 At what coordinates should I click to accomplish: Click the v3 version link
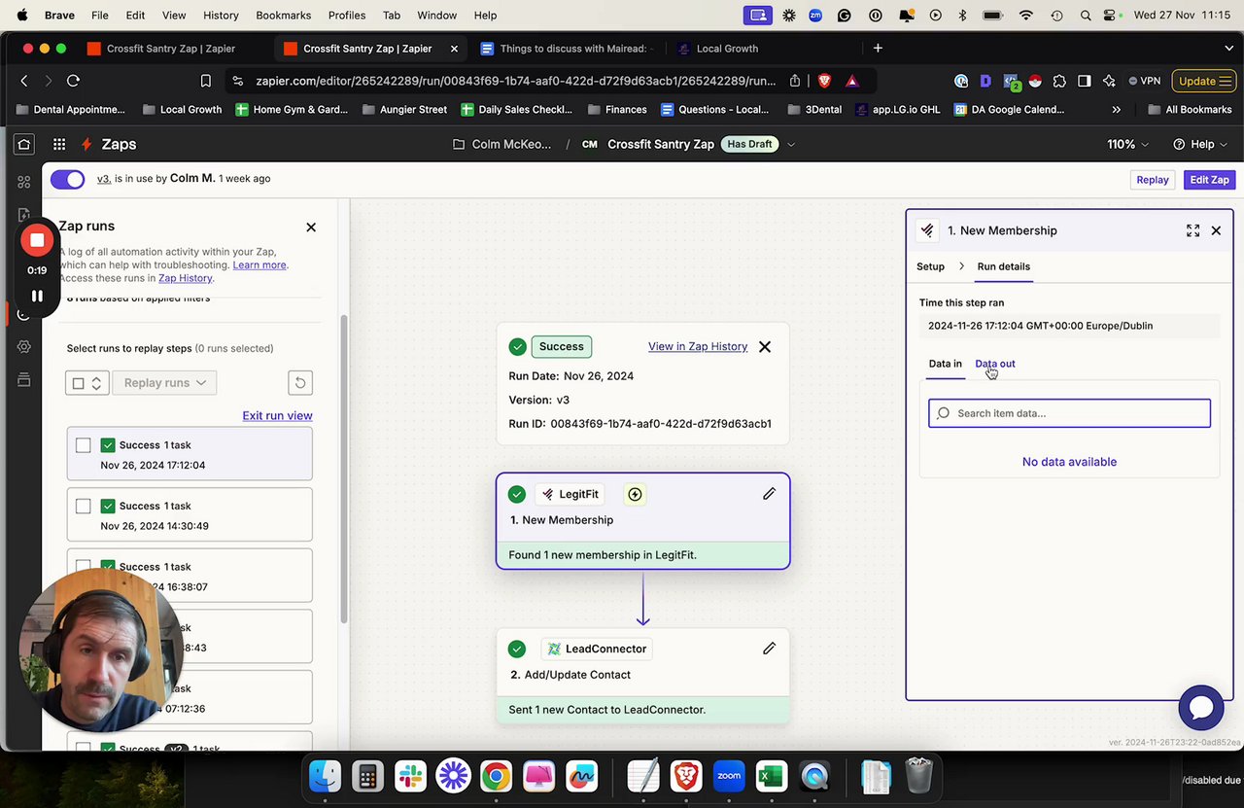point(103,179)
